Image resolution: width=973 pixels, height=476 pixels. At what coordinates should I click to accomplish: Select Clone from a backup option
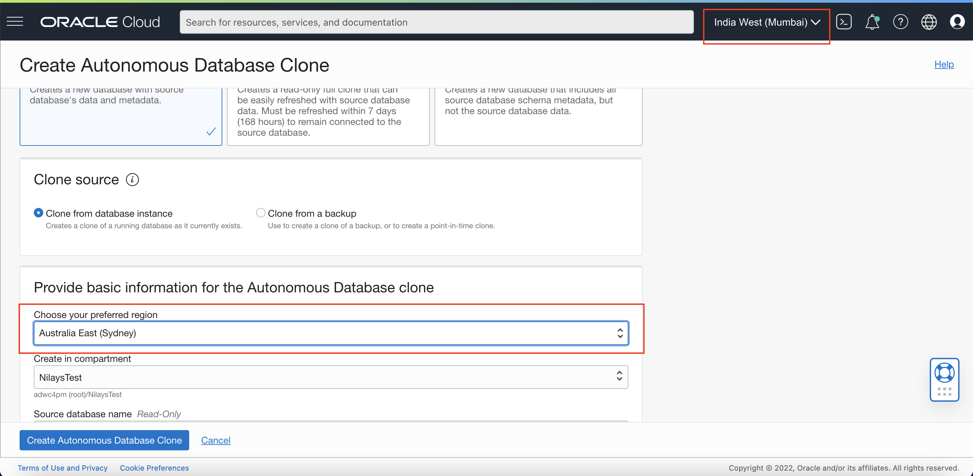click(x=260, y=213)
